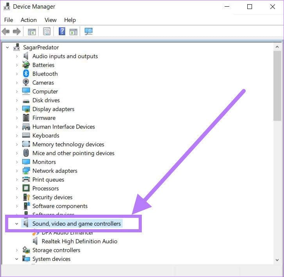Screen dimensions: 284x277
Task: Close the Device Manager window
Action: [x=272, y=7]
